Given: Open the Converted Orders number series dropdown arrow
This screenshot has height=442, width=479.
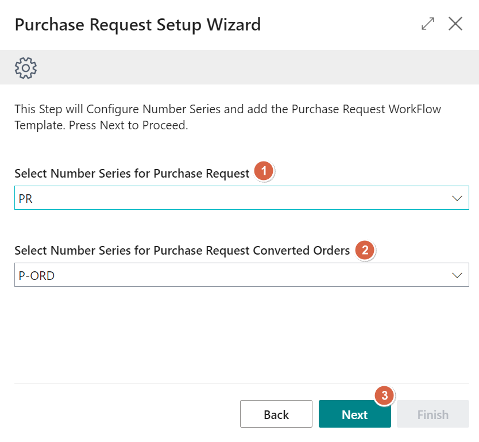Looking at the screenshot, I should [457, 275].
